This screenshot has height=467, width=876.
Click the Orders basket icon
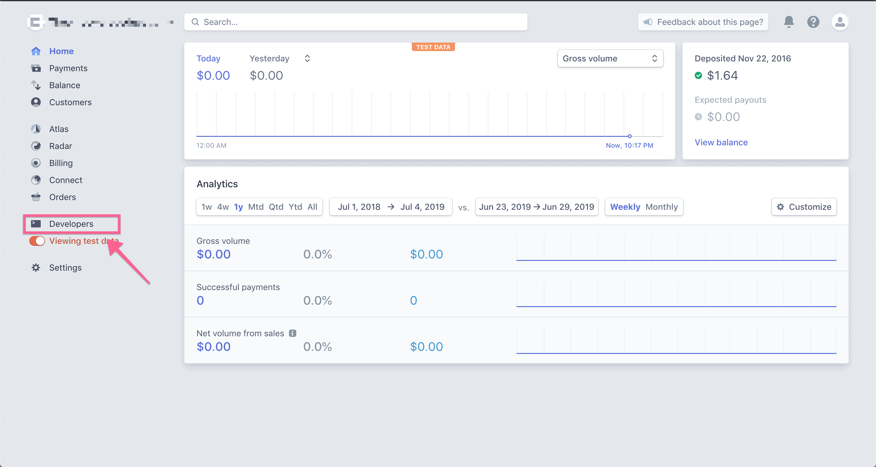[x=36, y=197]
